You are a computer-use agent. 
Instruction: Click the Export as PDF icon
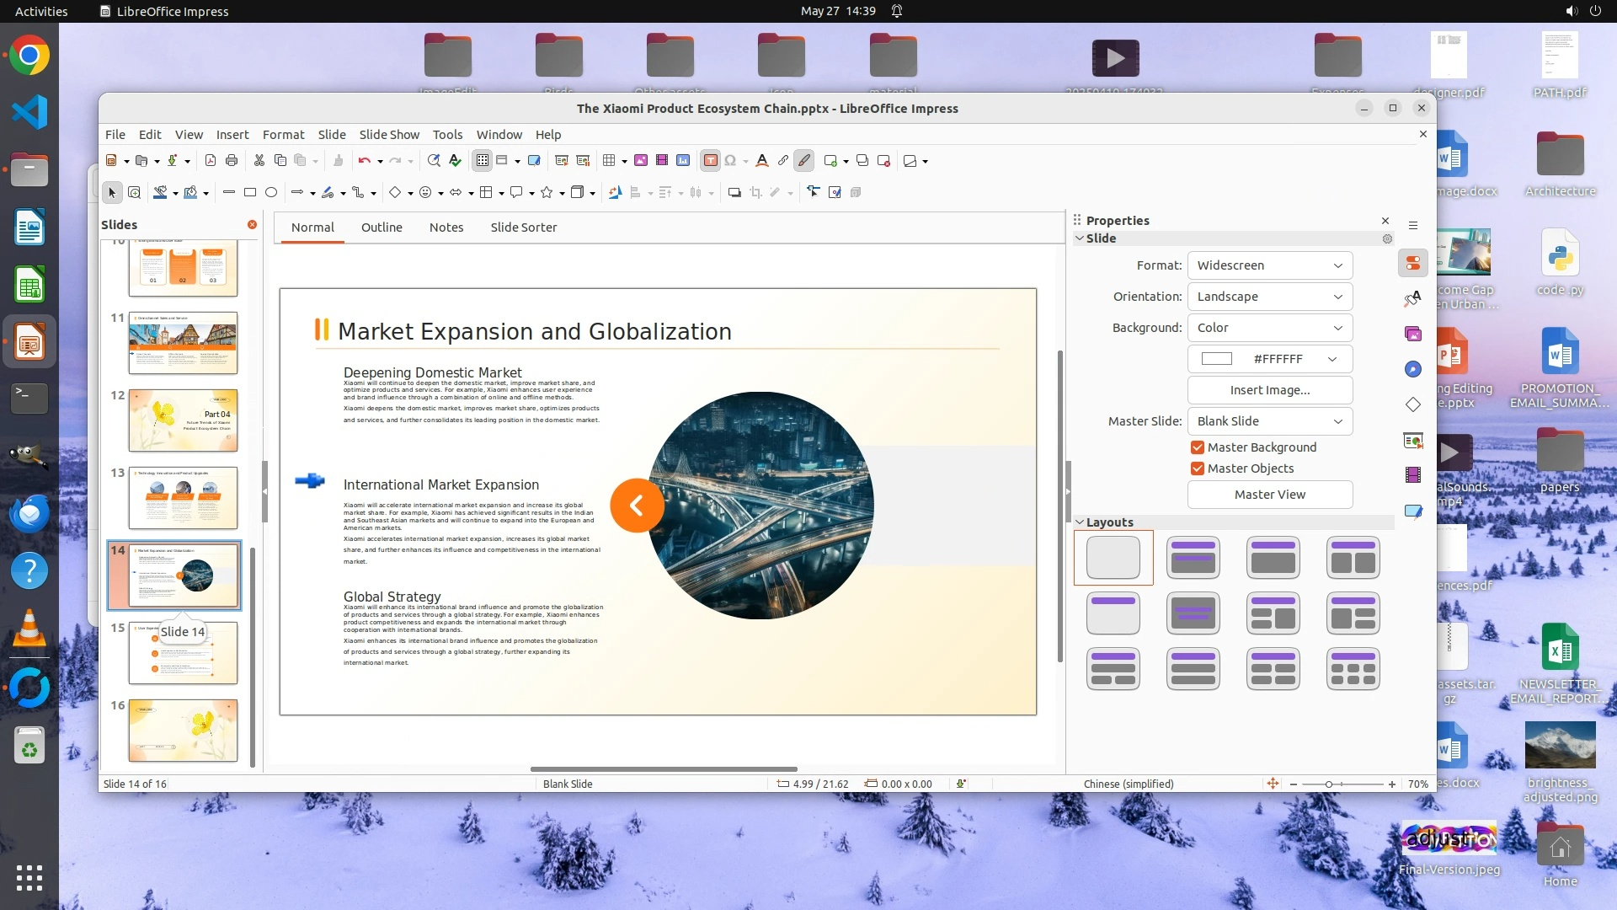[211, 160]
